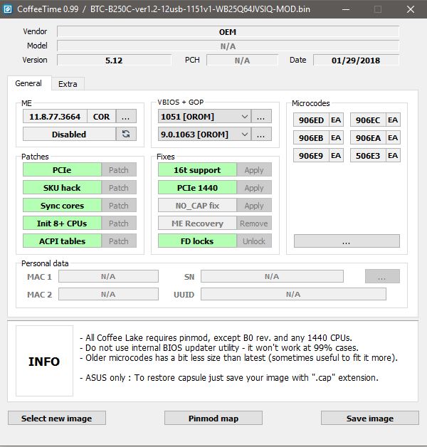Screen dimensions: 427x447
Task: Select the 506E3 microcode entry
Action: click(x=368, y=156)
